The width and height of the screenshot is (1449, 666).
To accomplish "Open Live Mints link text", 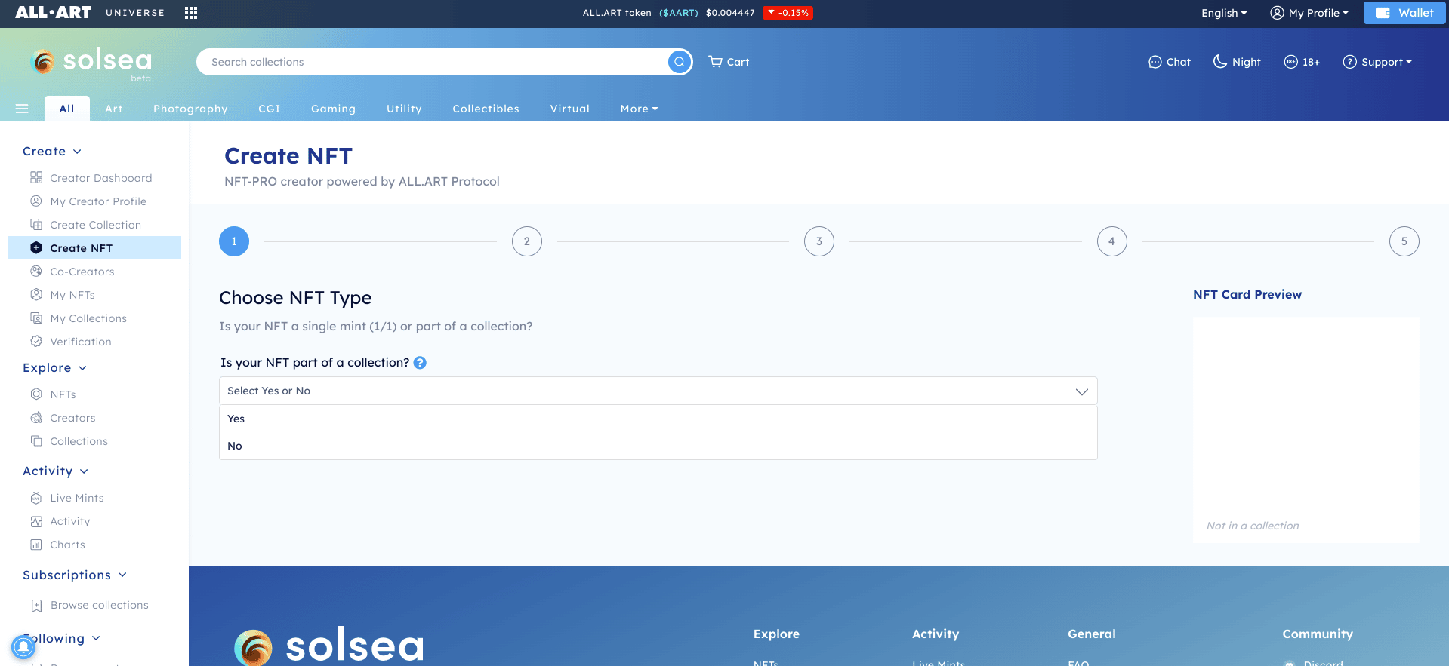I will 77,498.
